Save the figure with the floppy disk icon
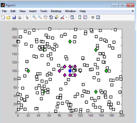The image size is (137, 123). pos(14,17)
